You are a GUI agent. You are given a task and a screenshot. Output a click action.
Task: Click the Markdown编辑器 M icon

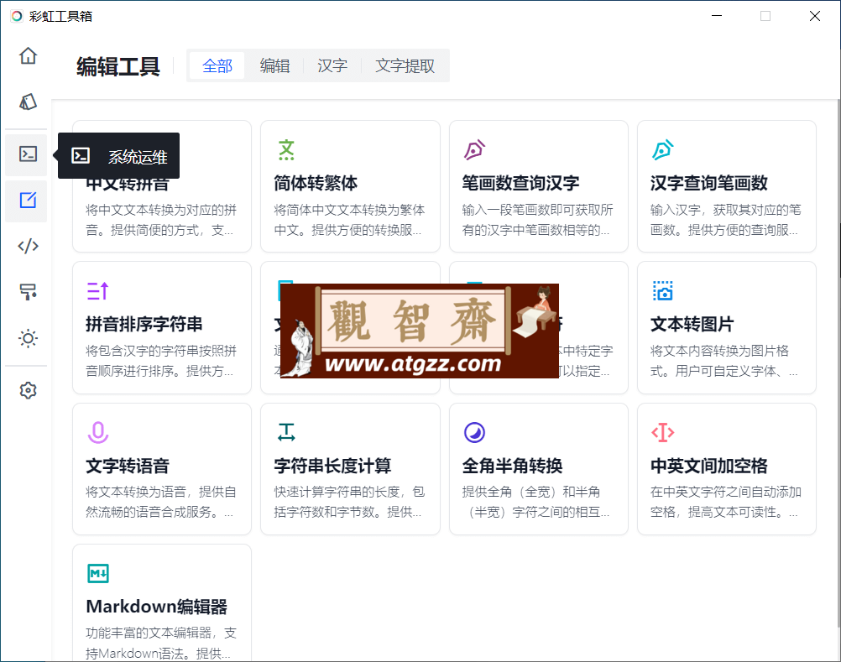click(98, 574)
